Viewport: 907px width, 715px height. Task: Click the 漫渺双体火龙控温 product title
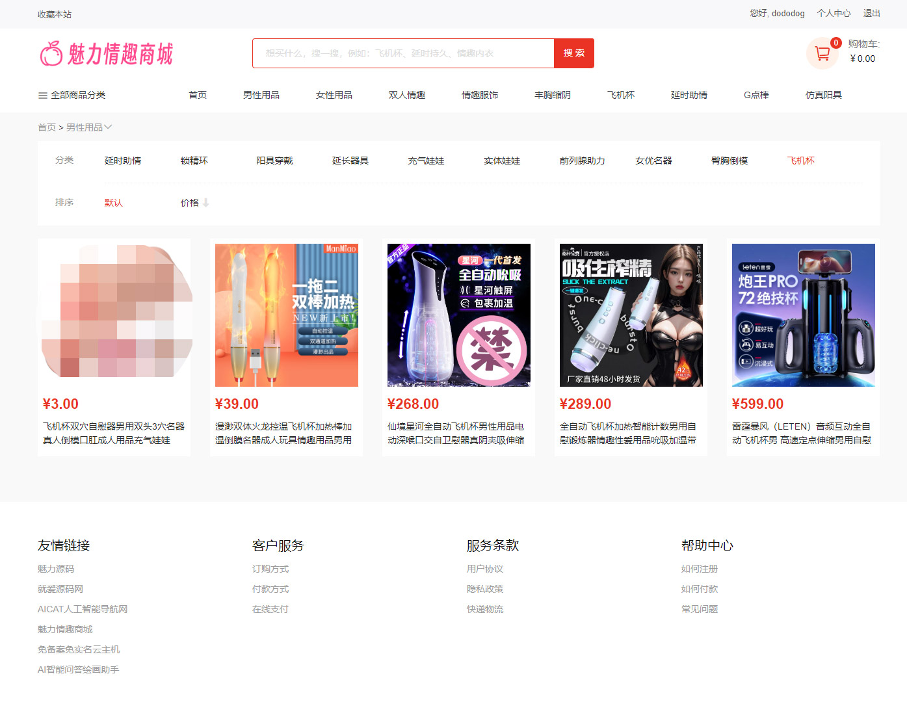283,434
